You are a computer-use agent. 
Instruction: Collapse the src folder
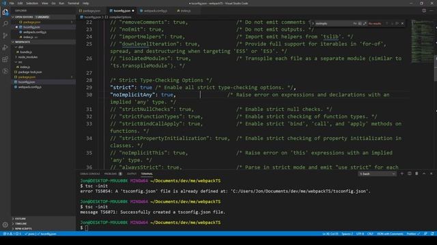43,62
